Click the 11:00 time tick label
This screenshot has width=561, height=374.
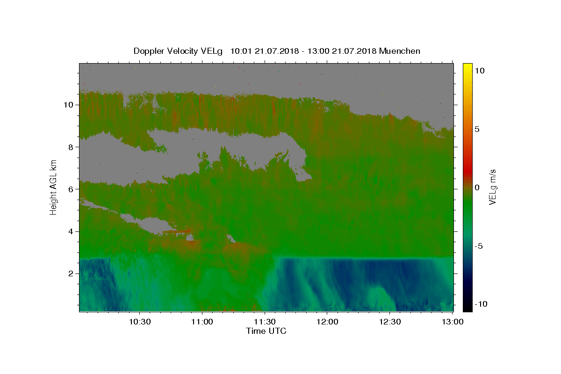pos(202,322)
